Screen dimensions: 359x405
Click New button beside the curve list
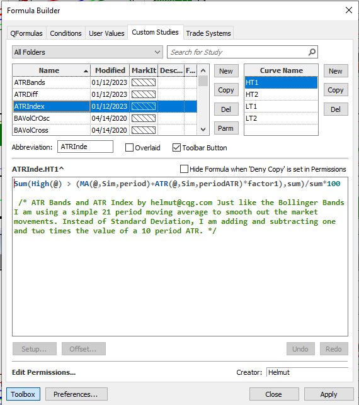[x=336, y=71]
